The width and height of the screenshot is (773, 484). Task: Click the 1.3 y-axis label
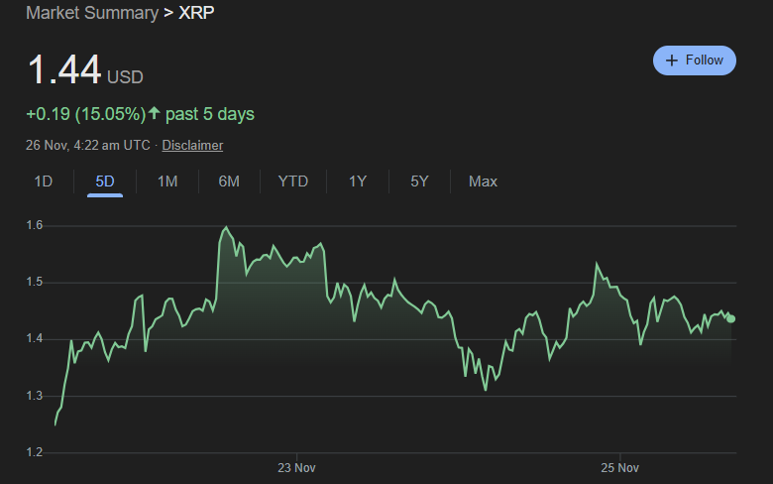point(35,396)
